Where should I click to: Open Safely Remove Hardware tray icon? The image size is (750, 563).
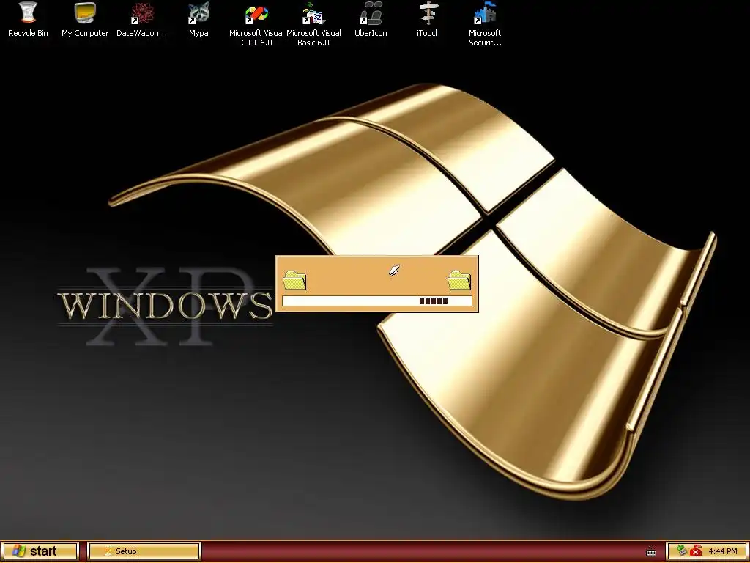point(682,551)
